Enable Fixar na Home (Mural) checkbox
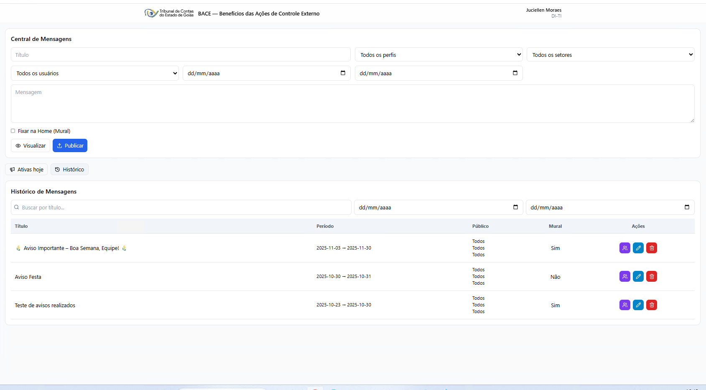706x390 pixels. [13, 131]
